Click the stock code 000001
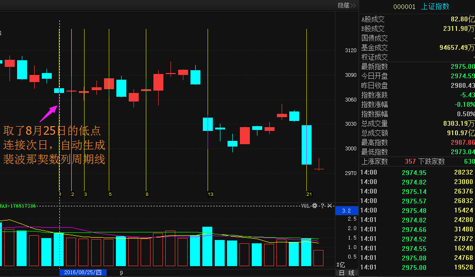This screenshot has height=277, width=475. coord(404,7)
